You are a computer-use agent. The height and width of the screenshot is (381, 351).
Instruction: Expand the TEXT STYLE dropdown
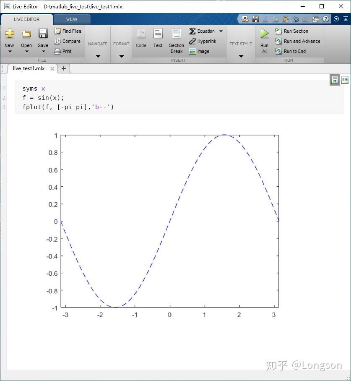[x=240, y=55]
